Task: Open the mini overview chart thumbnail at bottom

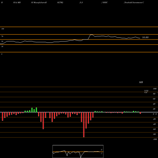Action: pos(78,151)
